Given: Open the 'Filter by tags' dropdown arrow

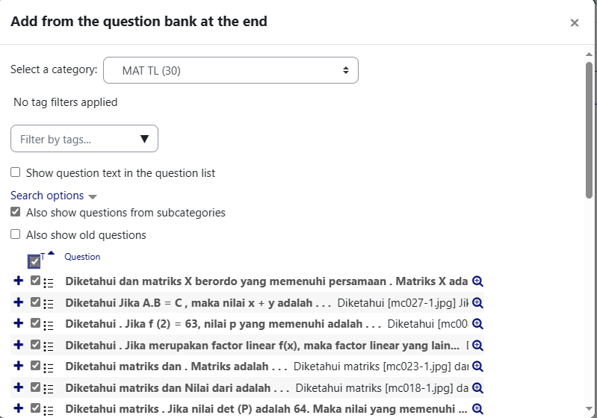Looking at the screenshot, I should 144,139.
